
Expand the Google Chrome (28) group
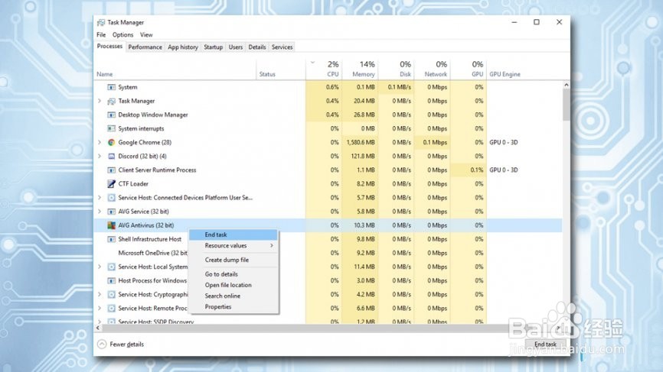tap(100, 143)
